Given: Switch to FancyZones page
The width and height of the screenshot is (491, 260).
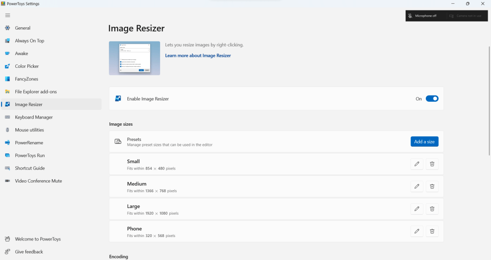Looking at the screenshot, I should coord(51,79).
